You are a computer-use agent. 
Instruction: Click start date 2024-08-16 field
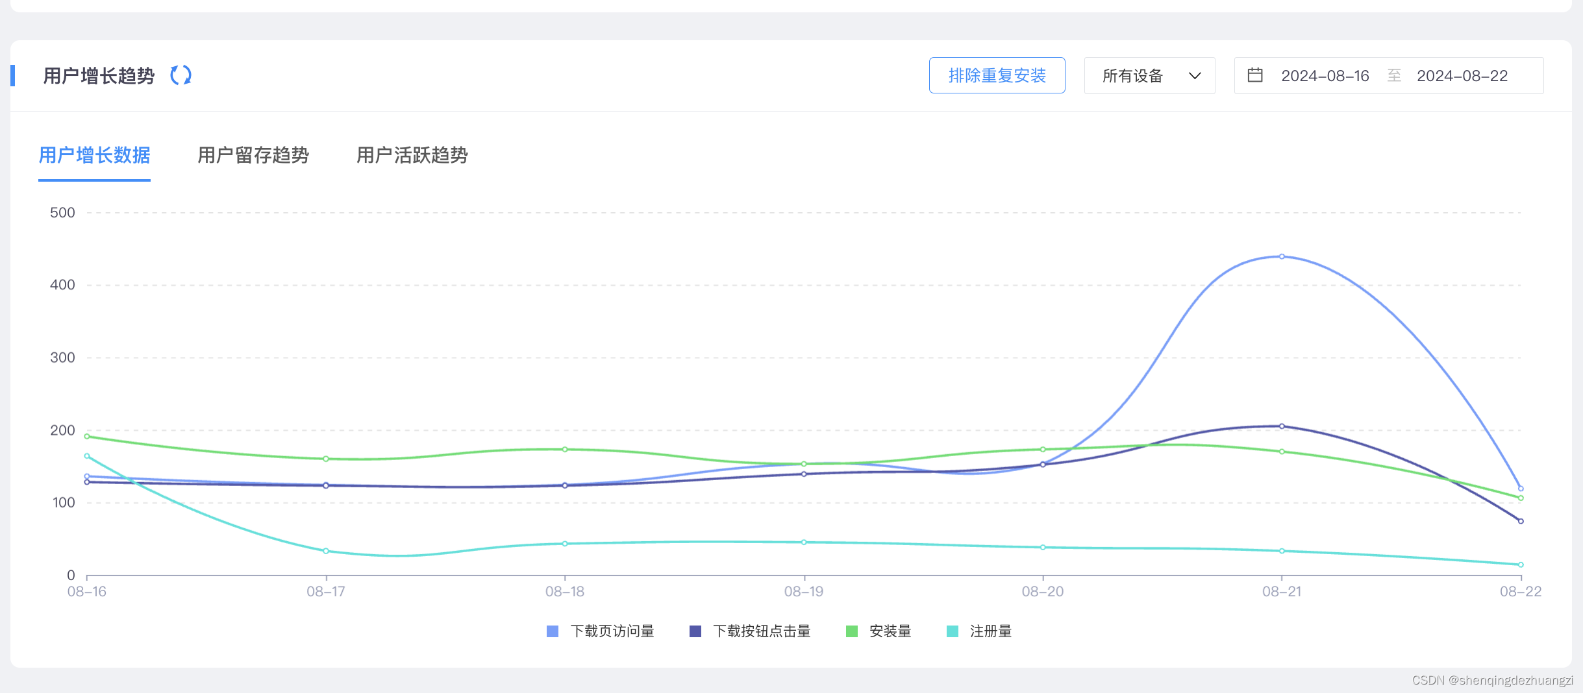coord(1325,76)
